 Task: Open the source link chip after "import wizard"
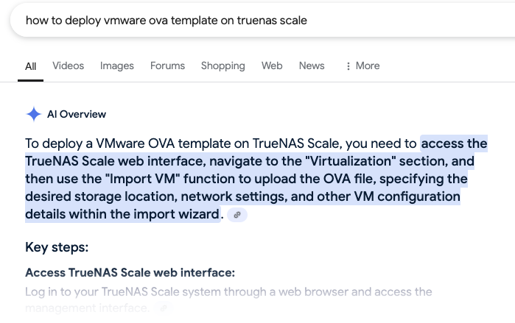point(237,215)
